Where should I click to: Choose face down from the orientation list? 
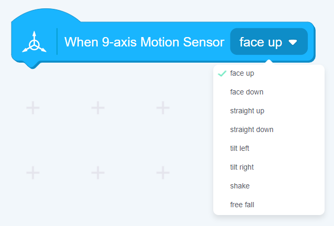(x=247, y=92)
